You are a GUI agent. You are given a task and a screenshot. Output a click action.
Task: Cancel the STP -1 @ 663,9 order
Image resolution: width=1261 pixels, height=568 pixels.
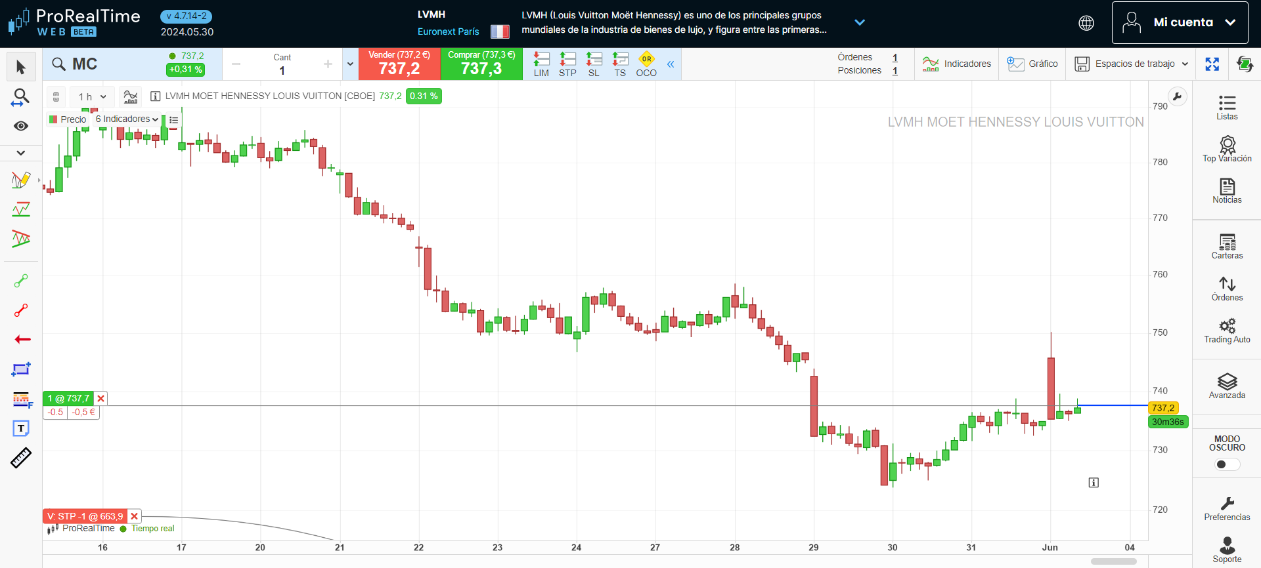tap(134, 516)
